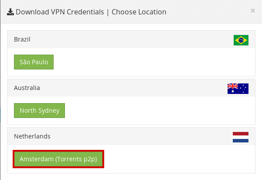Click the download icon in the dialog title
Screen dimensions: 262x180
pos(10,12)
